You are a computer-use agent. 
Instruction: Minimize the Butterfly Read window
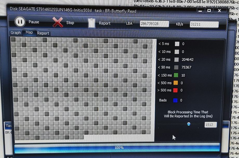pyautogui.click(x=200, y=11)
